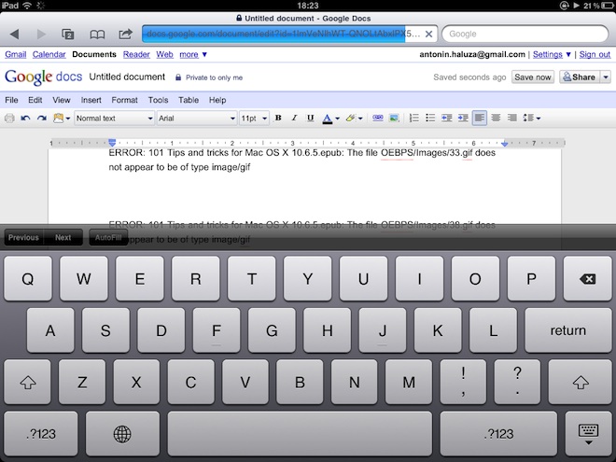
Task: Click the Web link
Action: 164,55
